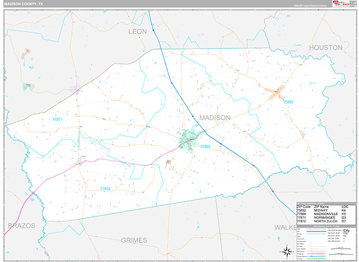Screen dimensions: 359x262
Task: Click the LOC column header
Action: pyautogui.click(x=345, y=206)
